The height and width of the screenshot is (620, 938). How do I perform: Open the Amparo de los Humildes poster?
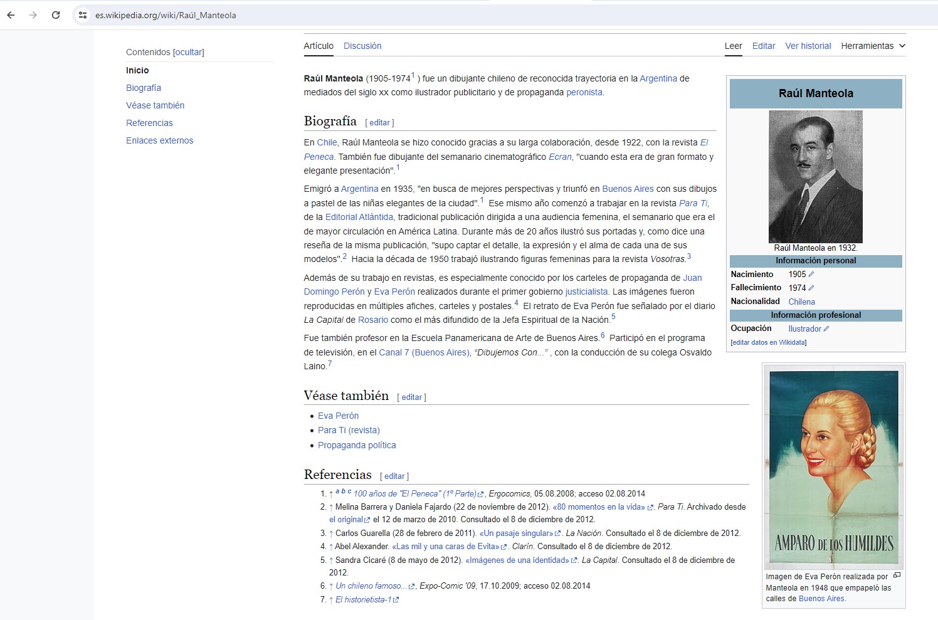tap(834, 468)
